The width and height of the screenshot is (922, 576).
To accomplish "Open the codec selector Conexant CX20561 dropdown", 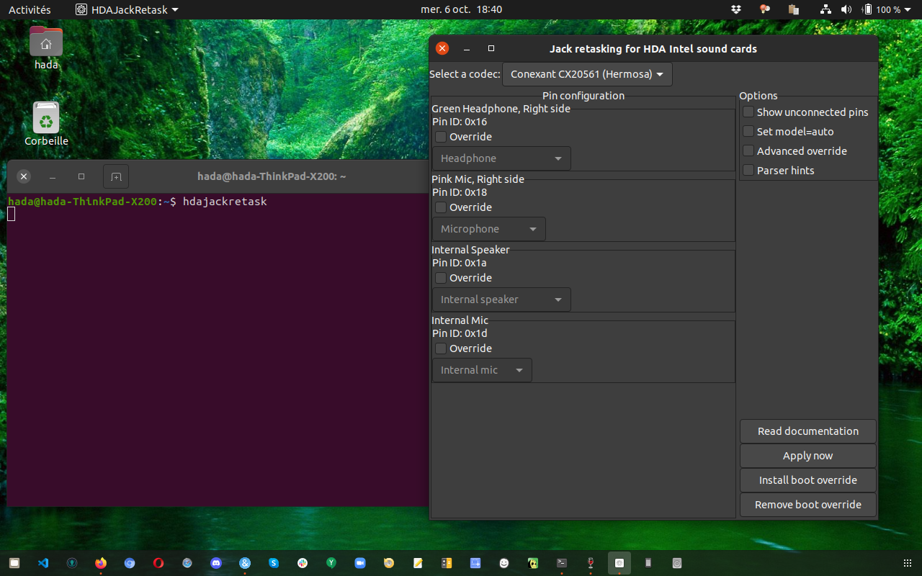I will pyautogui.click(x=587, y=74).
